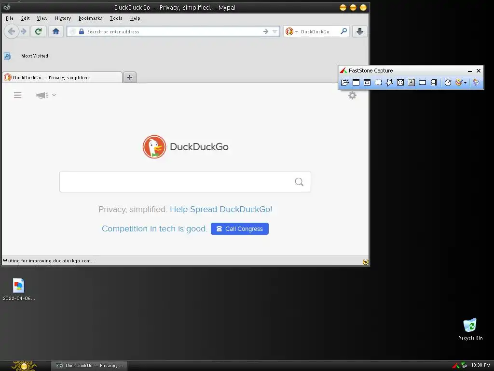Click the delay timer stopwatch icon

(448, 82)
